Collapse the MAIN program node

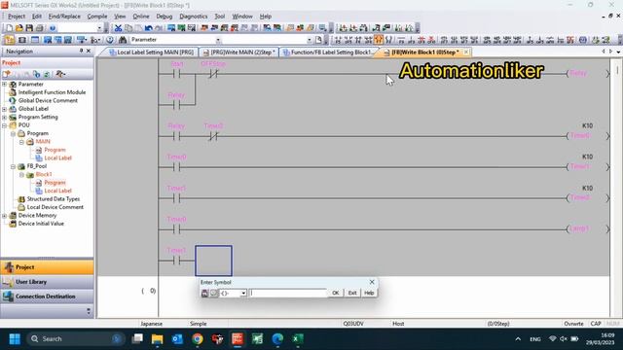click(21, 142)
